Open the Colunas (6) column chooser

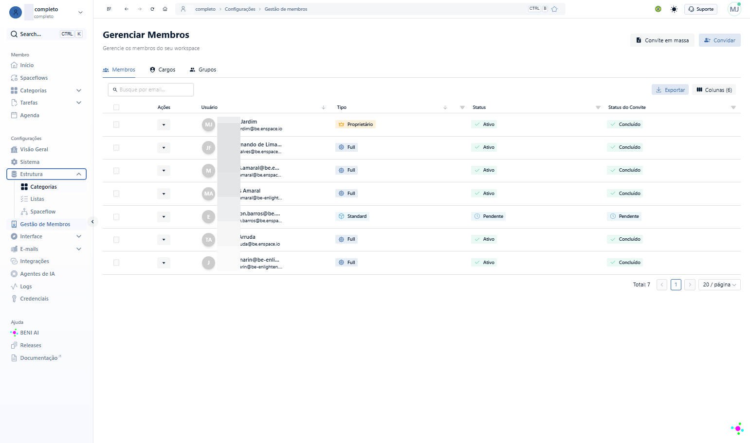pyautogui.click(x=714, y=90)
